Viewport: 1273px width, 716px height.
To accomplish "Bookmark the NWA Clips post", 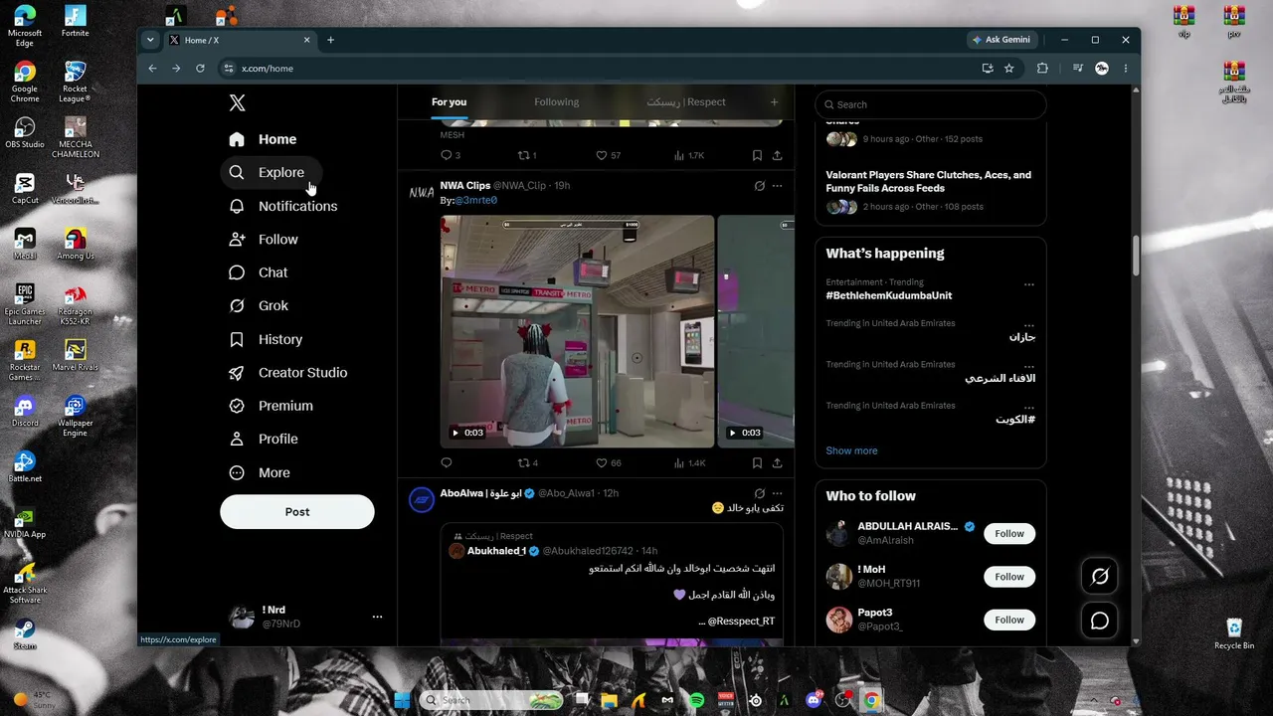I will tap(757, 462).
